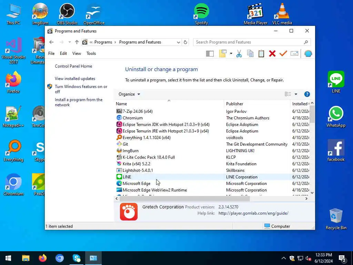Image resolution: width=353 pixels, height=265 pixels.
Task: Click the Up one level arrow
Action: pos(77,42)
